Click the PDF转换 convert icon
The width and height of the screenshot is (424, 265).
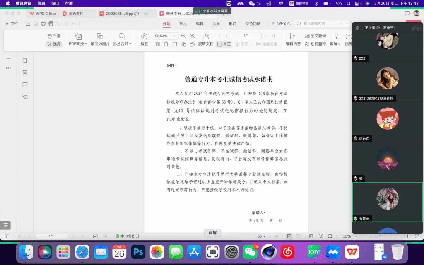[x=77, y=36]
